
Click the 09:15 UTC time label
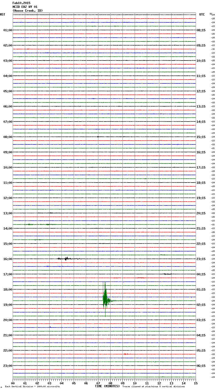tap(201, 46)
